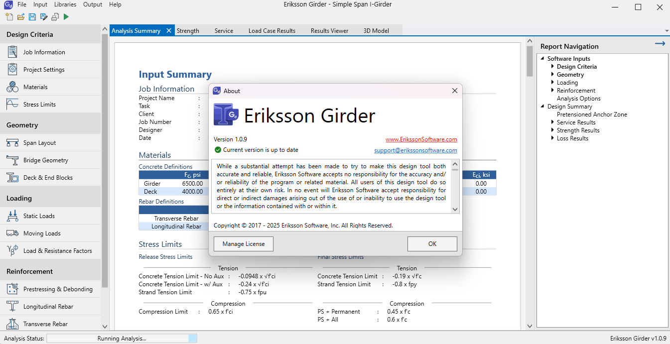Click the Static Loads icon
Screen dimensions: 670x344
tap(12, 216)
